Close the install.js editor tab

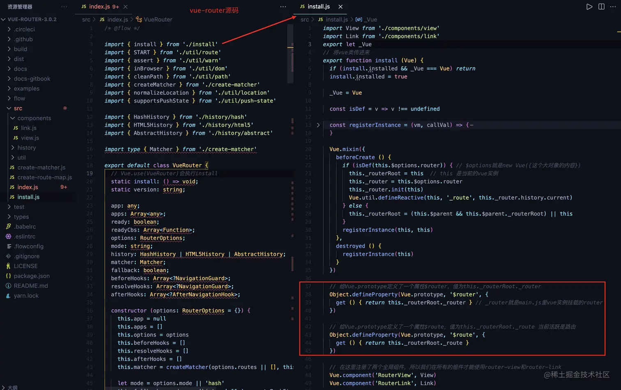[340, 7]
